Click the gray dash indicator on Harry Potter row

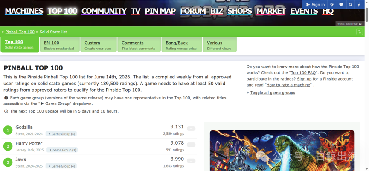click(191, 145)
